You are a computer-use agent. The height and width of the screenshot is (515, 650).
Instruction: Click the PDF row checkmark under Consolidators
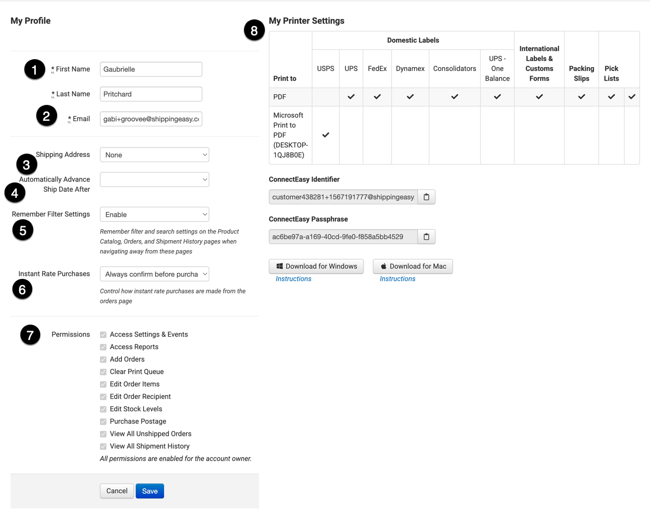click(455, 97)
